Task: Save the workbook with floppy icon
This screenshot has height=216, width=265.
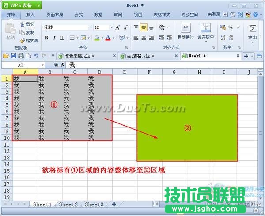Action: (x=14, y=56)
